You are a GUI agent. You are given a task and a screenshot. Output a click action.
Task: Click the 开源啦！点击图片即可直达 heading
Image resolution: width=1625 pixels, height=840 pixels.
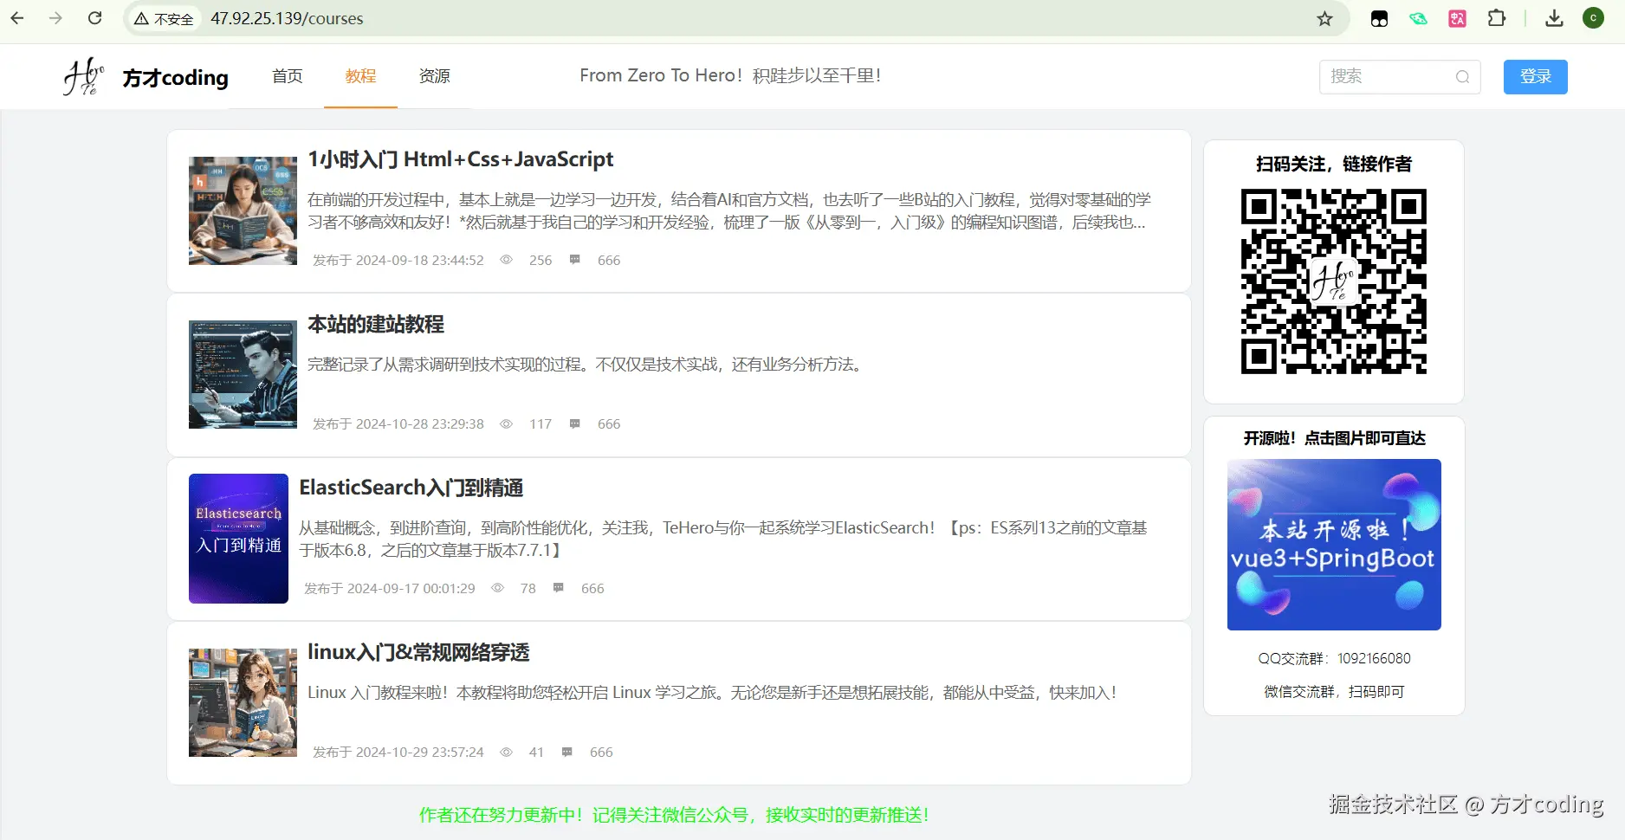pyautogui.click(x=1334, y=438)
